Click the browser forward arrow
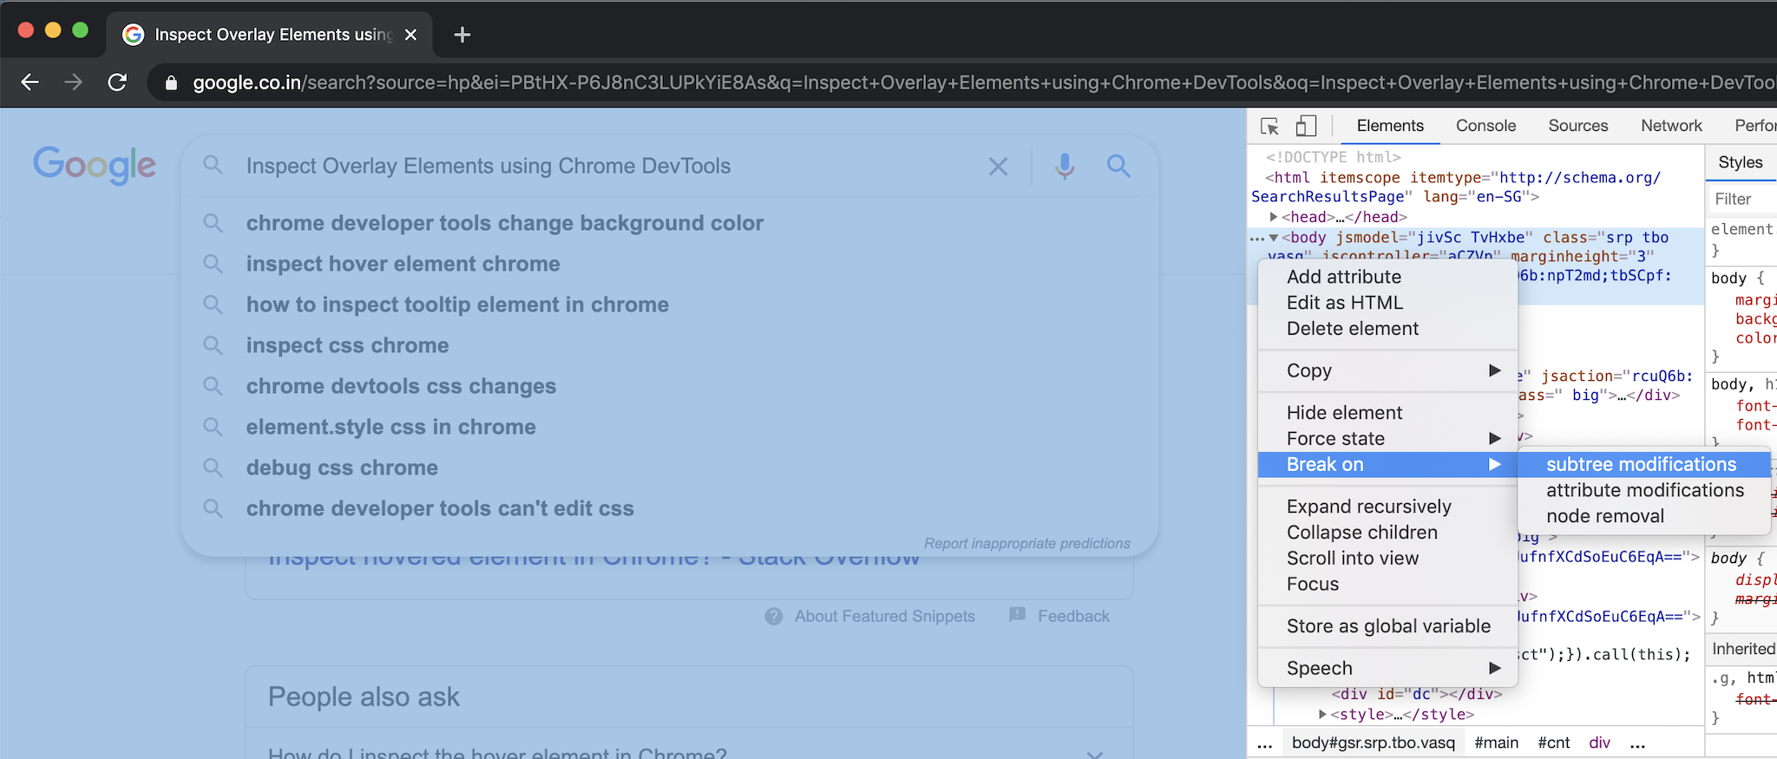This screenshot has width=1777, height=759. click(74, 82)
